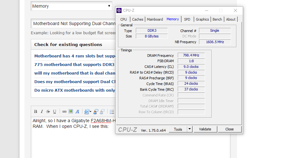This screenshot has width=291, height=158.
Task: Open 'Do micro ATX motherboards with only' link
Action: 75,90
